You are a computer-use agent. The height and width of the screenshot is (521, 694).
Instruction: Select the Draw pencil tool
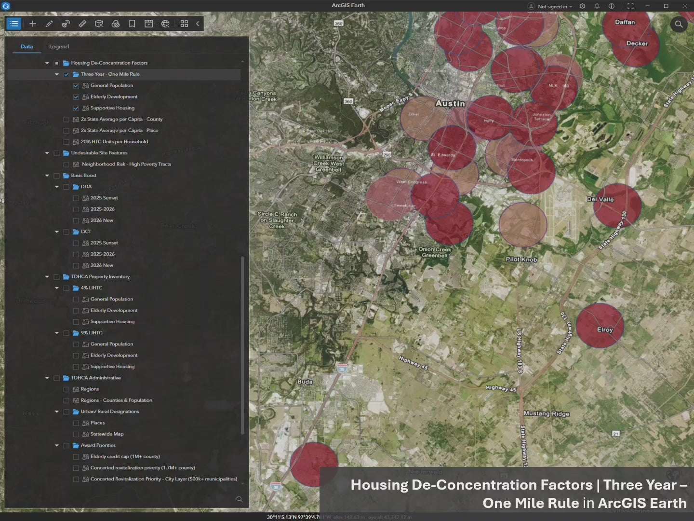(49, 24)
